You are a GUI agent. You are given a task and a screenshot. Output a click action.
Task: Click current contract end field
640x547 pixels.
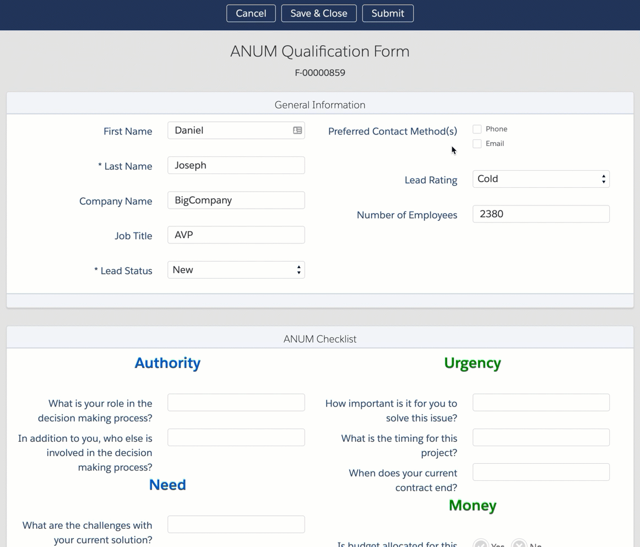pyautogui.click(x=541, y=472)
